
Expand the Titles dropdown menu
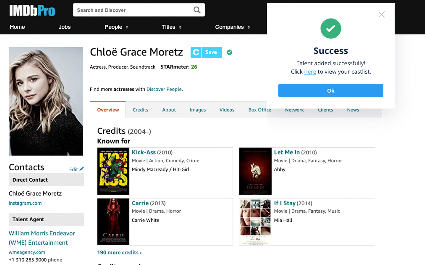tap(172, 27)
